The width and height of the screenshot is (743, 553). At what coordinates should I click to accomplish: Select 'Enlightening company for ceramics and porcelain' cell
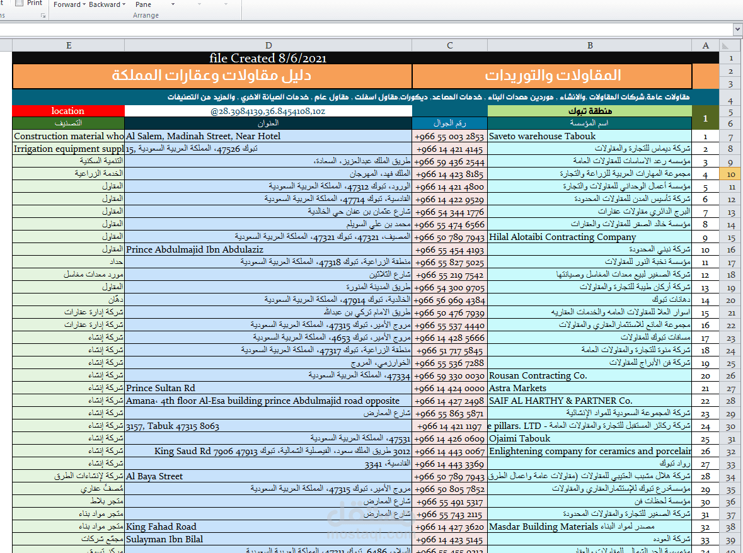[590, 451]
